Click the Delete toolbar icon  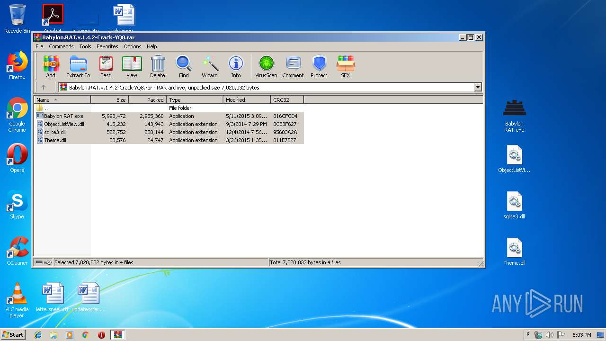point(158,66)
